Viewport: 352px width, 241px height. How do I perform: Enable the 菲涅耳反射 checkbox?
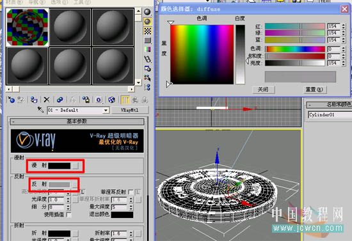coord(130,192)
